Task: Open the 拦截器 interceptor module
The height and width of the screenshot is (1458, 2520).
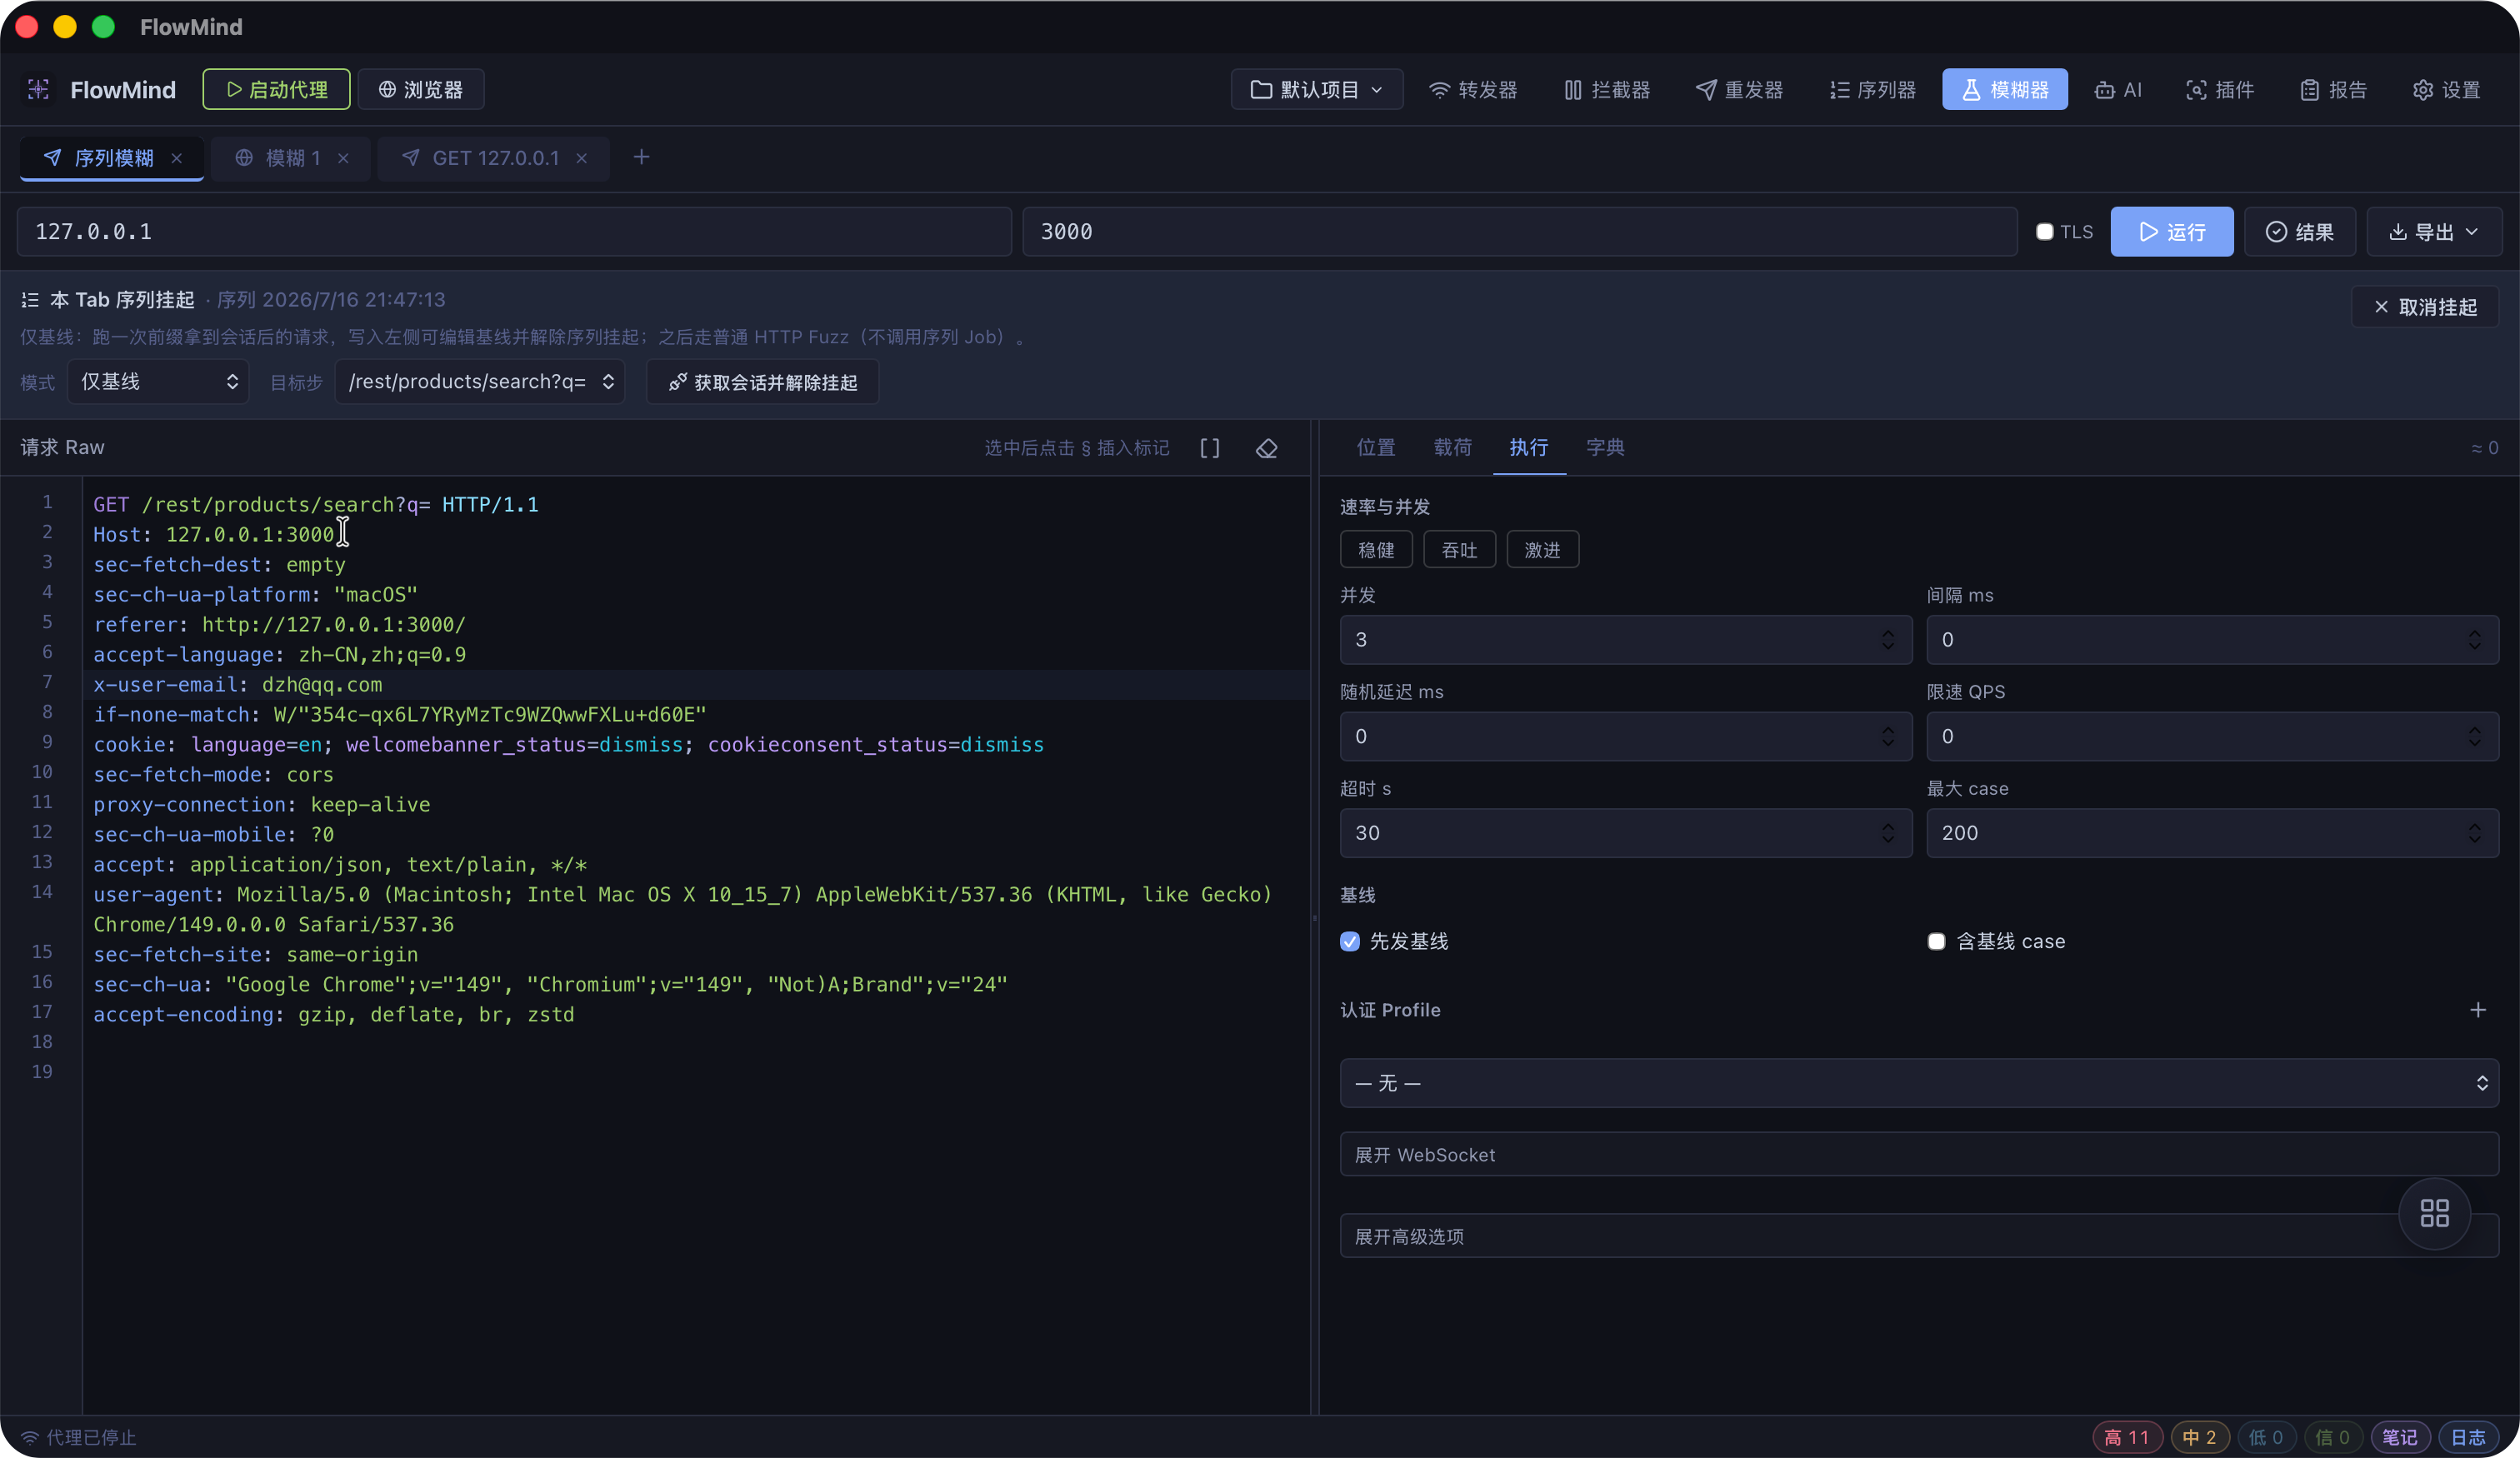Action: 1607,90
